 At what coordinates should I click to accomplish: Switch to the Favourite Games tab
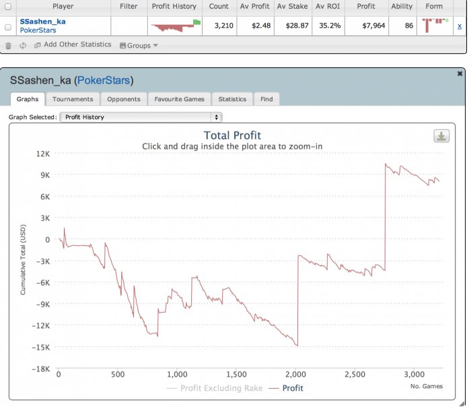click(180, 99)
